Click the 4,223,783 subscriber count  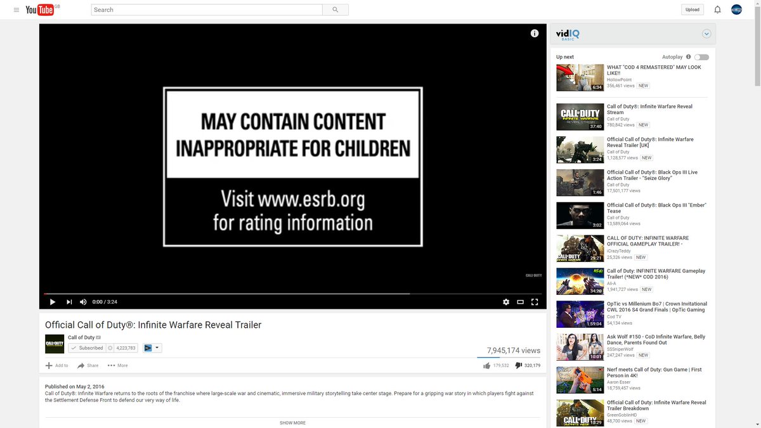126,348
